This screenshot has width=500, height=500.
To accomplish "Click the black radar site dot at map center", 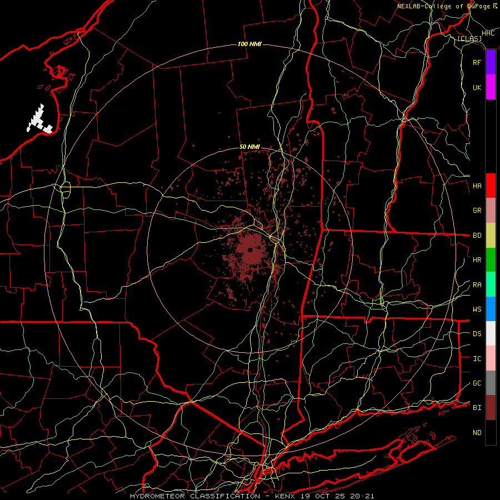I will click(x=250, y=250).
